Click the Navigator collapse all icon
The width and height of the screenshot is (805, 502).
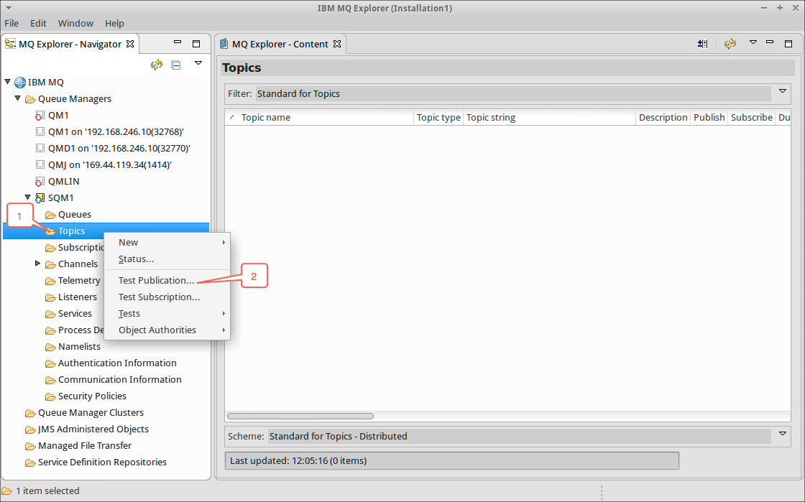pyautogui.click(x=176, y=65)
